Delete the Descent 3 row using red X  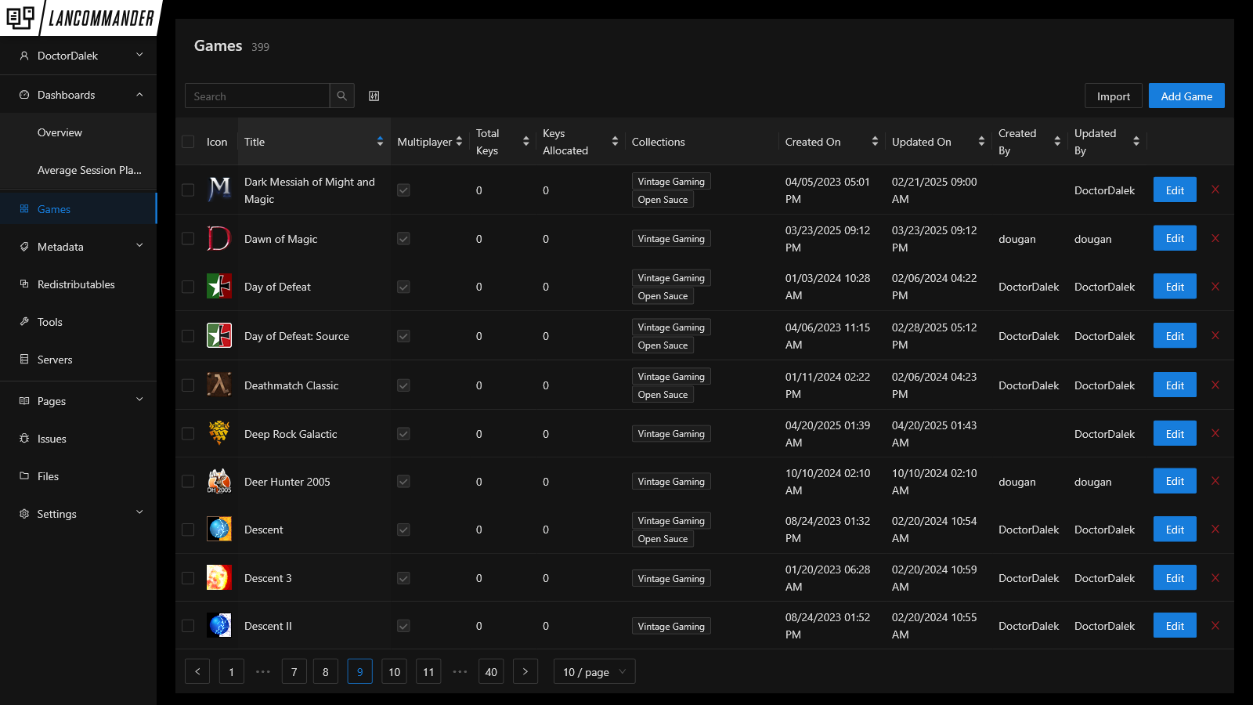(1215, 578)
